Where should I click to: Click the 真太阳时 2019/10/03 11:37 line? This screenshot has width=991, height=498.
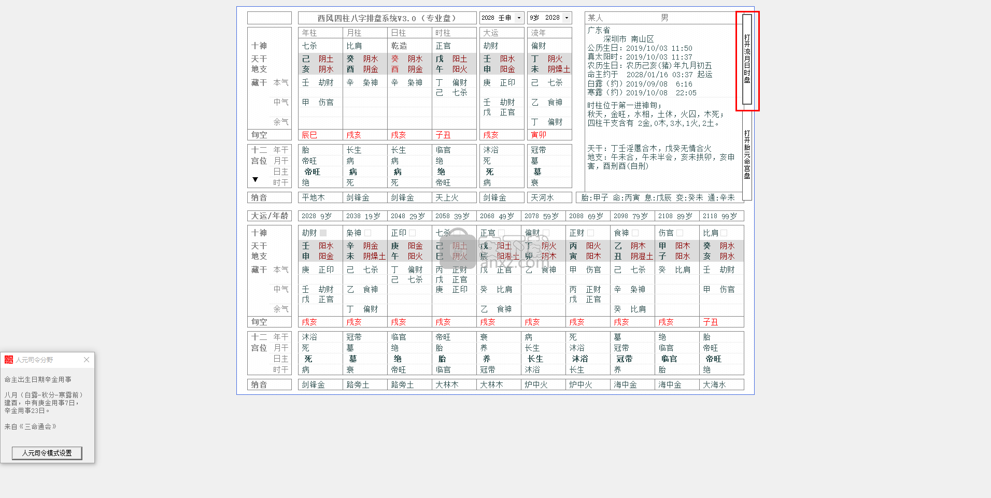[640, 57]
